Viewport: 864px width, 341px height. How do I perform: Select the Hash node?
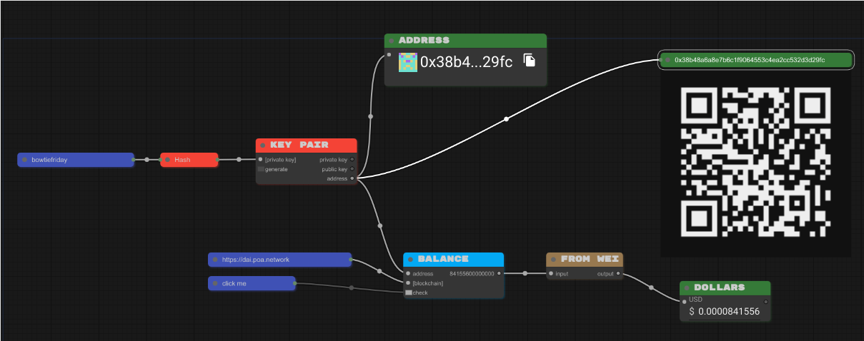point(189,160)
